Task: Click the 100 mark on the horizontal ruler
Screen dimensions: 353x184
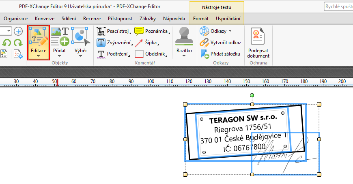Action: [x=151, y=81]
